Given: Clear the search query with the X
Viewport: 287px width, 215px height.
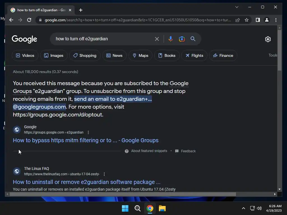Looking at the screenshot, I should click(x=157, y=39).
